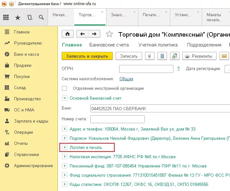Click the Номер счета input field
230x191 pixels.
118,119
